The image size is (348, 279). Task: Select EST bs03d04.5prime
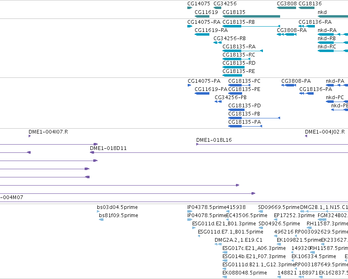[117, 207]
